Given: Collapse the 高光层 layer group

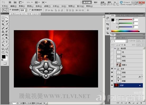Looking at the screenshot, I should [x=115, y=49].
